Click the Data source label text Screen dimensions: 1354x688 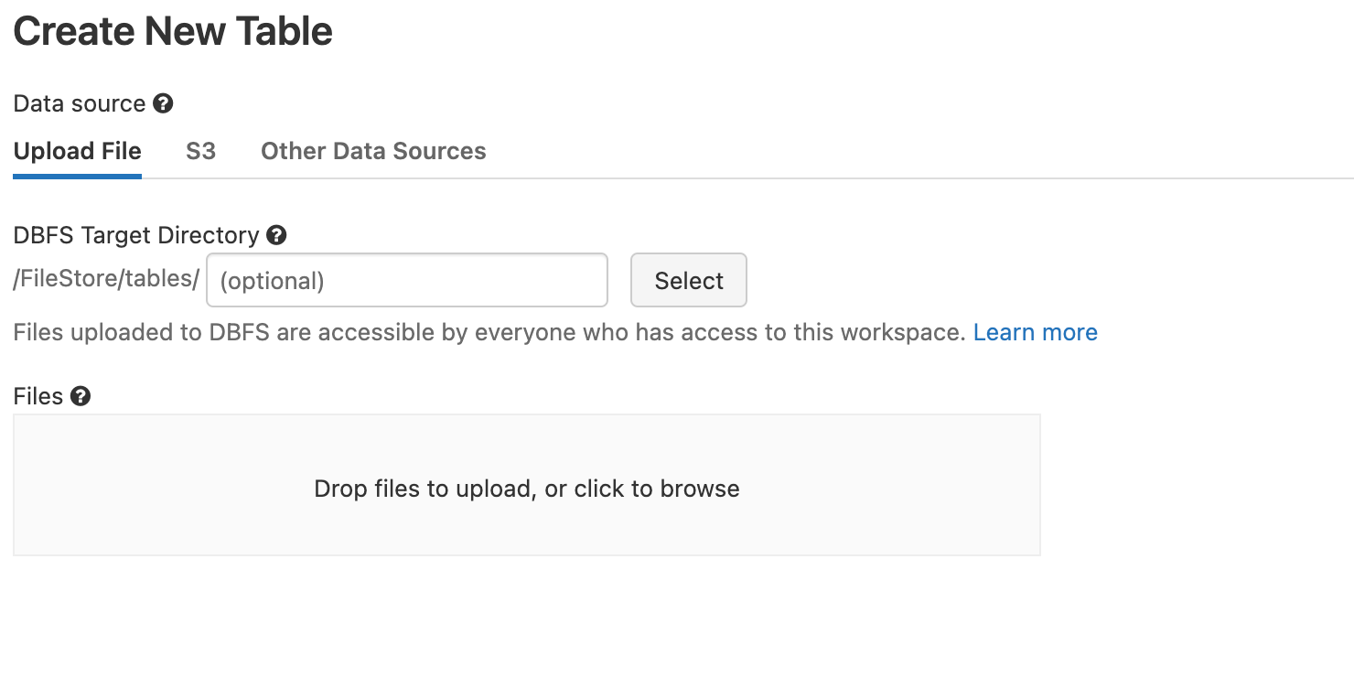[80, 103]
